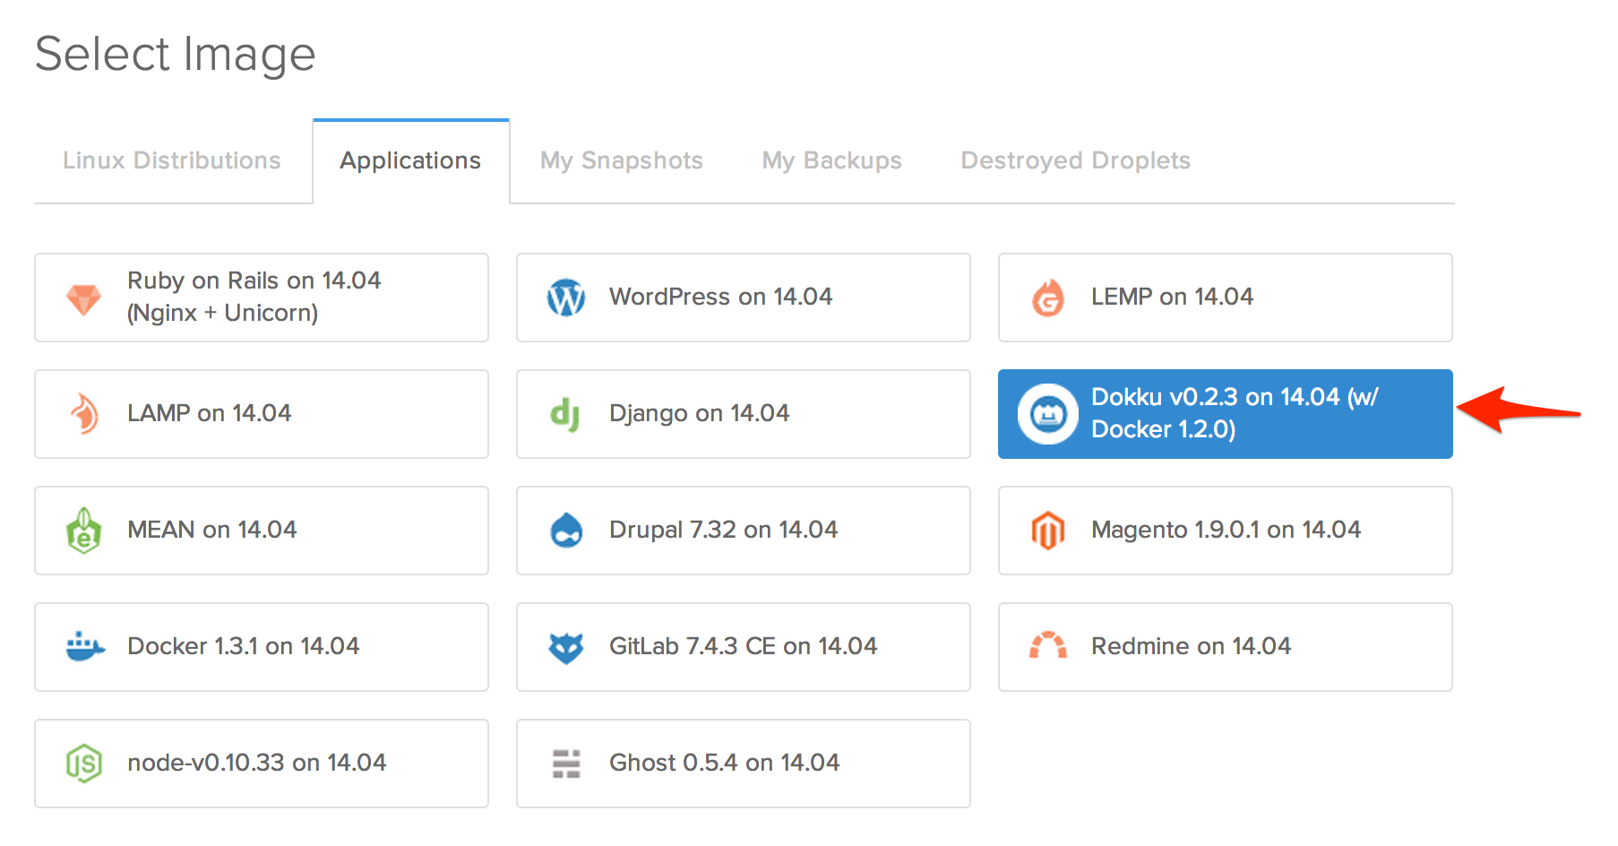Select the Redmine on 14.04 image
1618x846 pixels.
[1226, 647]
